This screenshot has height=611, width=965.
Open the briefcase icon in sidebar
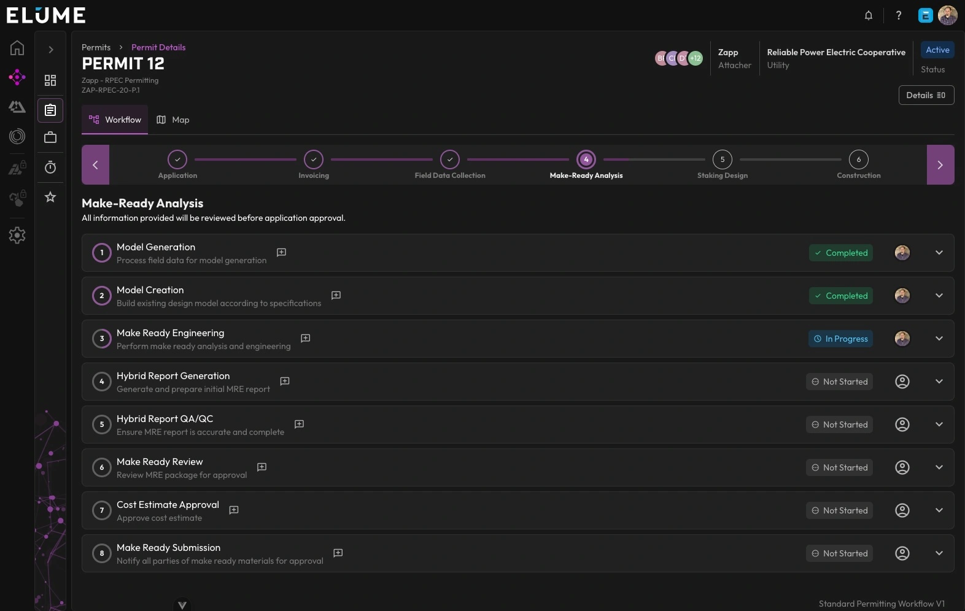[x=50, y=137]
